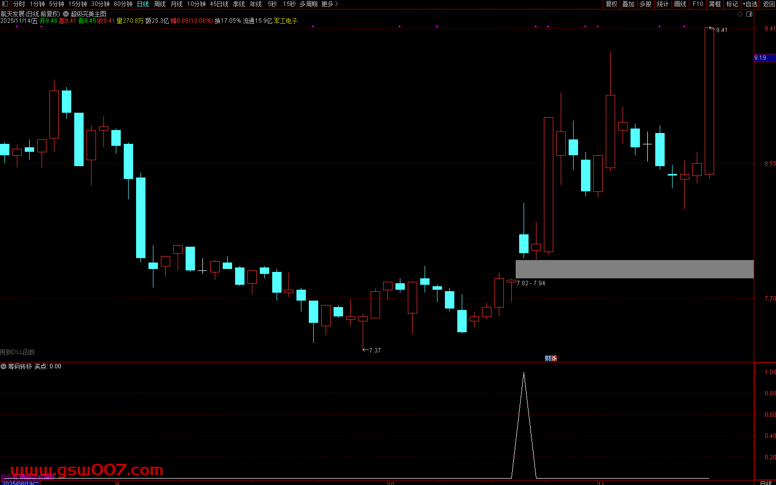Click the left sidebar panel toggle icon
The width and height of the screenshot is (776, 485).
coord(5,4)
